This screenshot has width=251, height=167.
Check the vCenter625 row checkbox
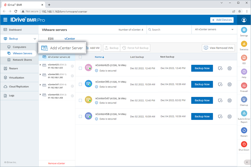click(80, 68)
